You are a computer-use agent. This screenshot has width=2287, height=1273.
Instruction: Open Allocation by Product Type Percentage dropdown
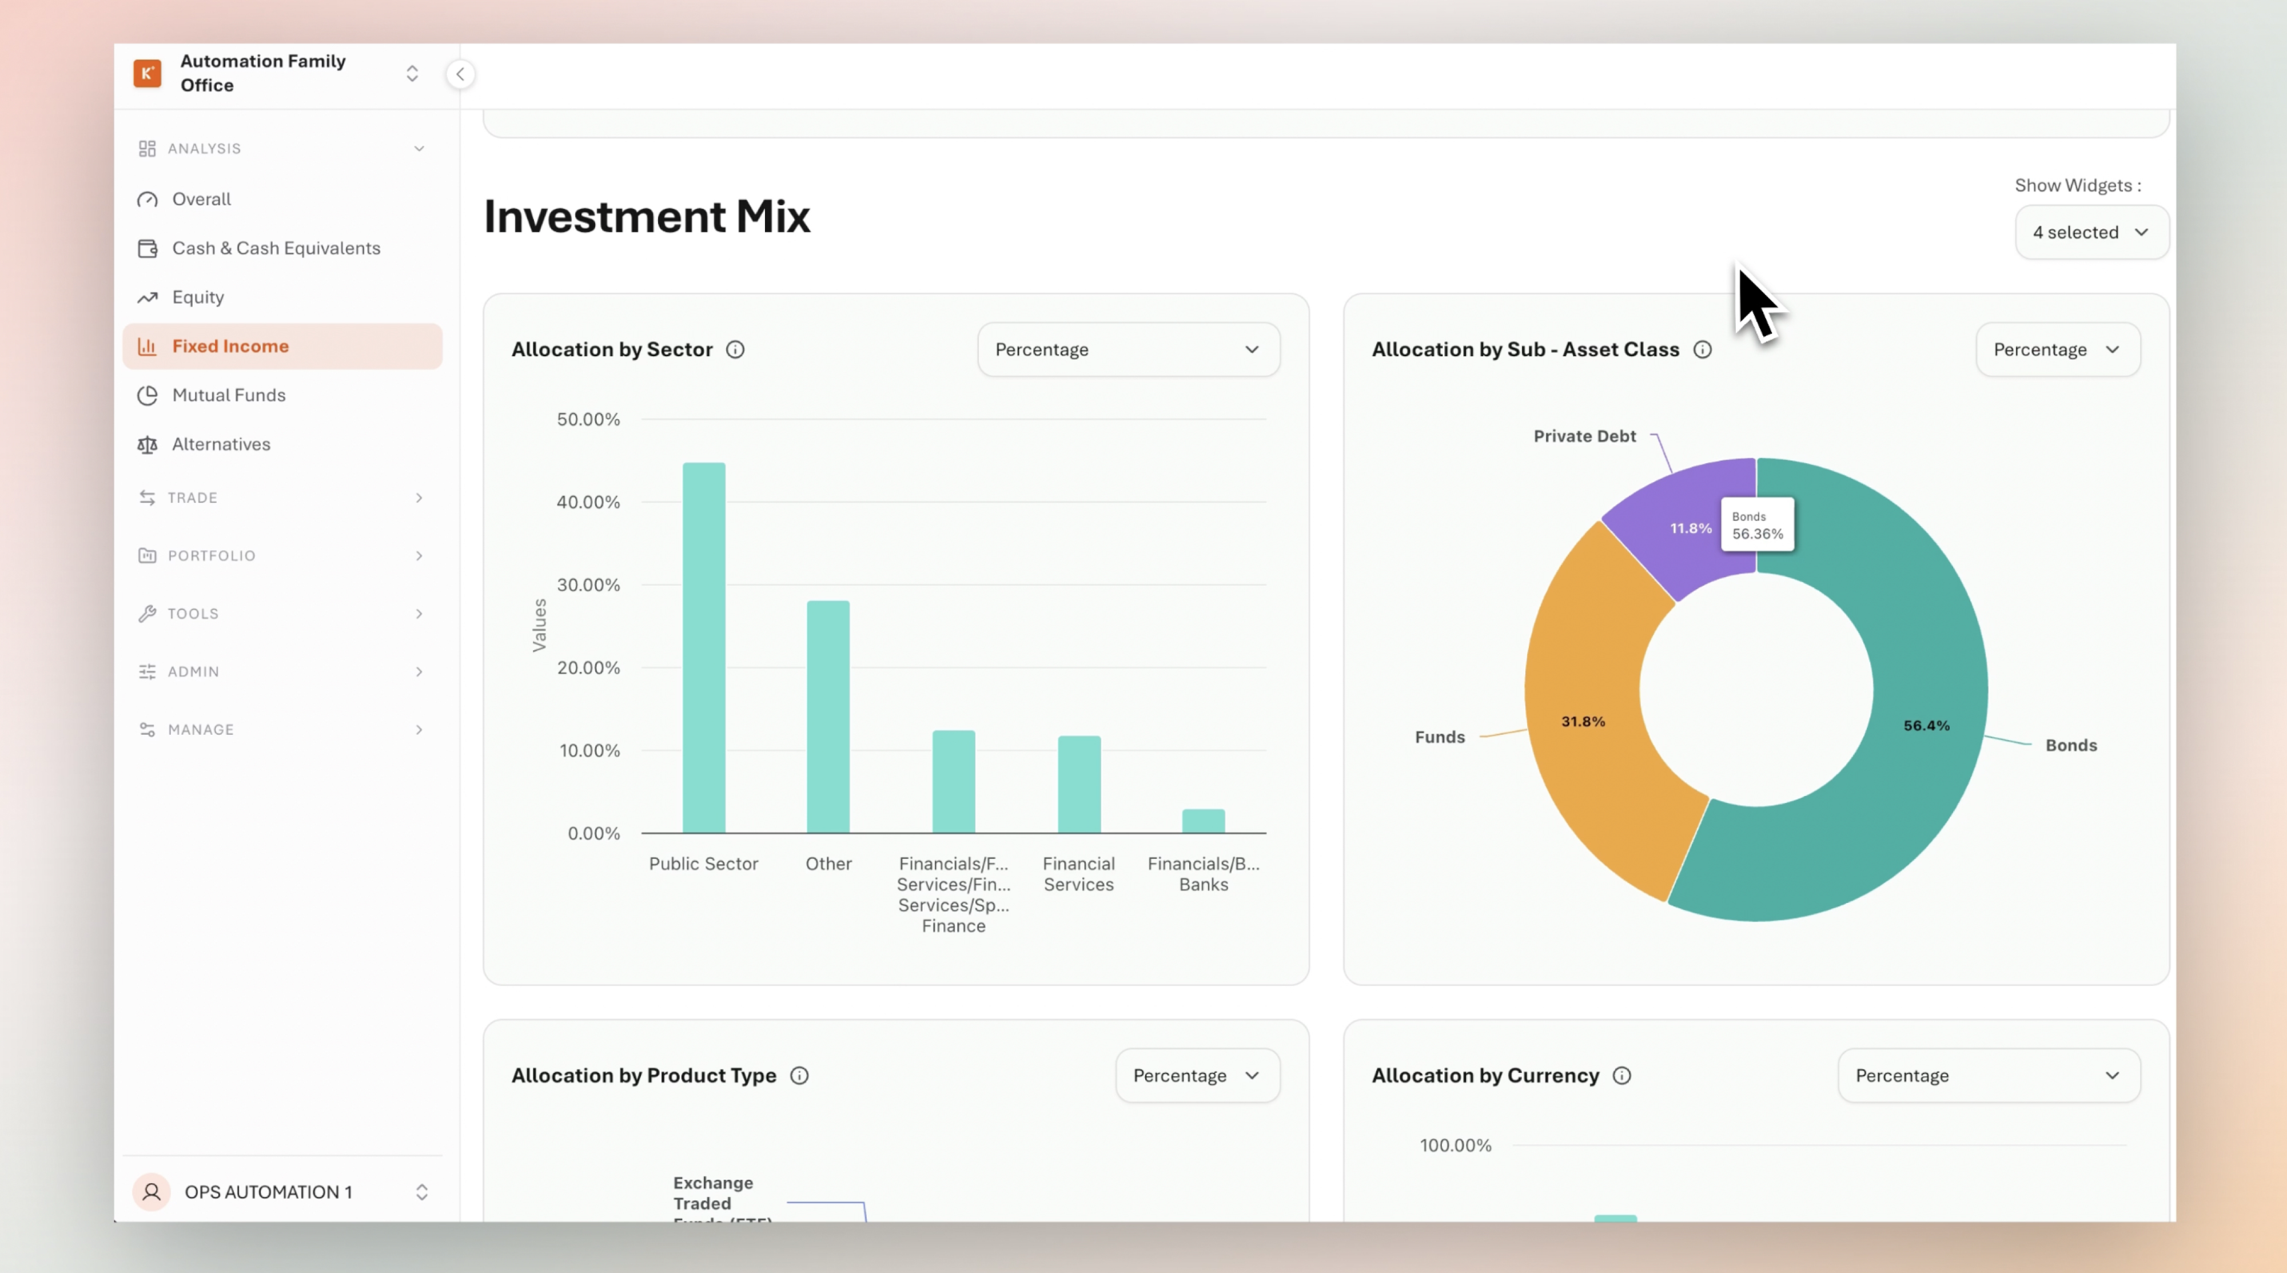1198,1076
